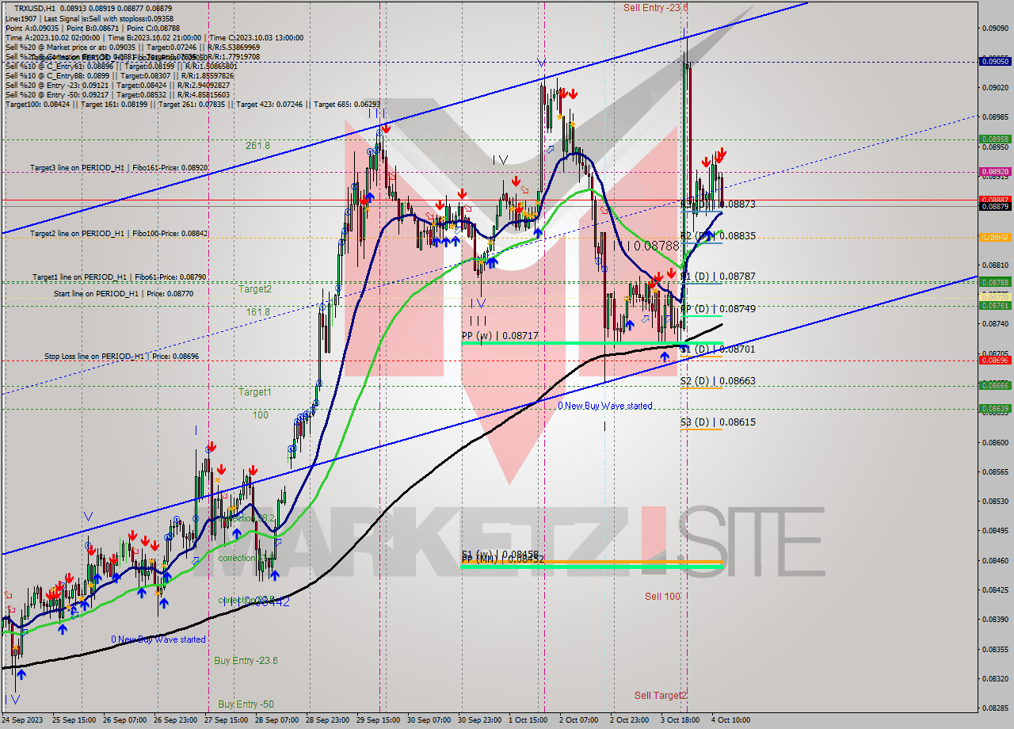Click the 'S2 (D) | 0.08663' pivot label
The height and width of the screenshot is (729, 1014).
click(x=718, y=381)
